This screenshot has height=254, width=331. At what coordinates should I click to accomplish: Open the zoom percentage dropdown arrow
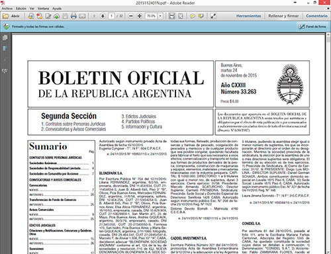point(160,16)
